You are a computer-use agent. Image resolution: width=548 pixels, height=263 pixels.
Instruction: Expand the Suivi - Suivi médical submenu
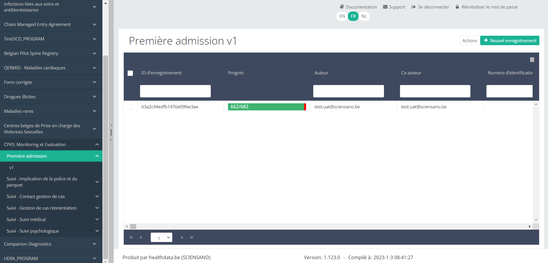click(x=51, y=220)
